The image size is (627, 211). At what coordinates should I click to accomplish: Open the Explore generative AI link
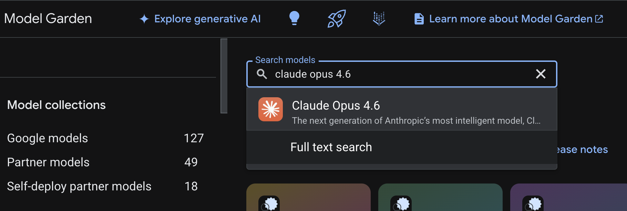207,19
